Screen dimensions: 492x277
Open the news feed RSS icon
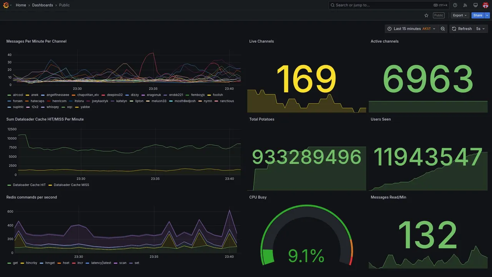(465, 5)
